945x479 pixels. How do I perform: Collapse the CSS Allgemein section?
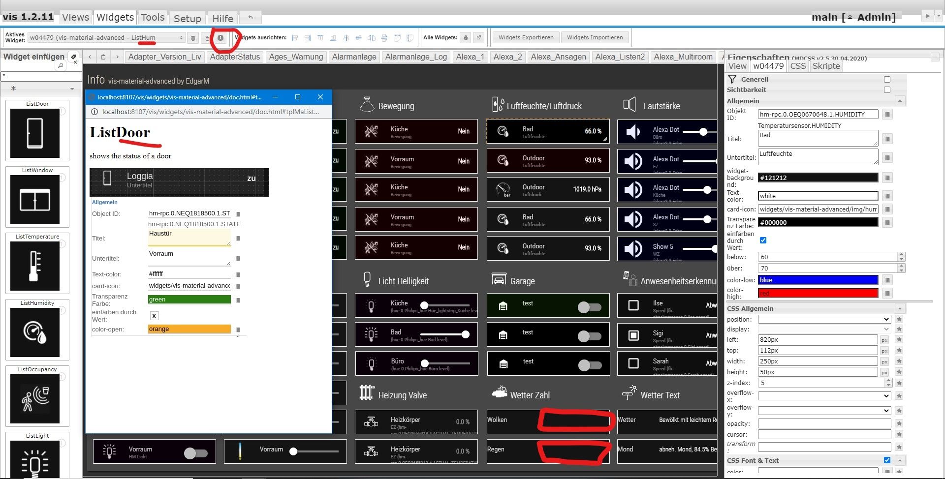[900, 308]
